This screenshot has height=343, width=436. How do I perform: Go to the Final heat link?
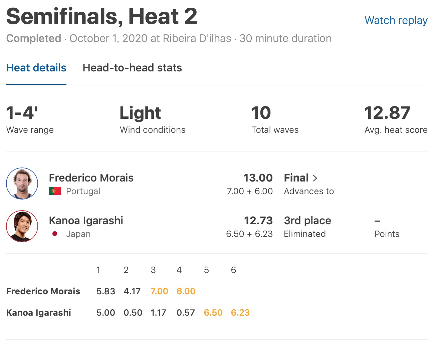click(x=296, y=178)
